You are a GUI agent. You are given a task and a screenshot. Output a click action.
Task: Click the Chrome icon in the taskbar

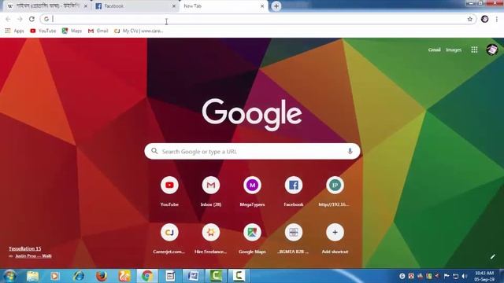pyautogui.click(x=147, y=276)
